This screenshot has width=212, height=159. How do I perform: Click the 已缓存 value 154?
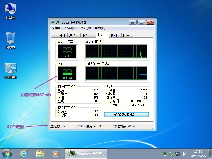coord(96,94)
